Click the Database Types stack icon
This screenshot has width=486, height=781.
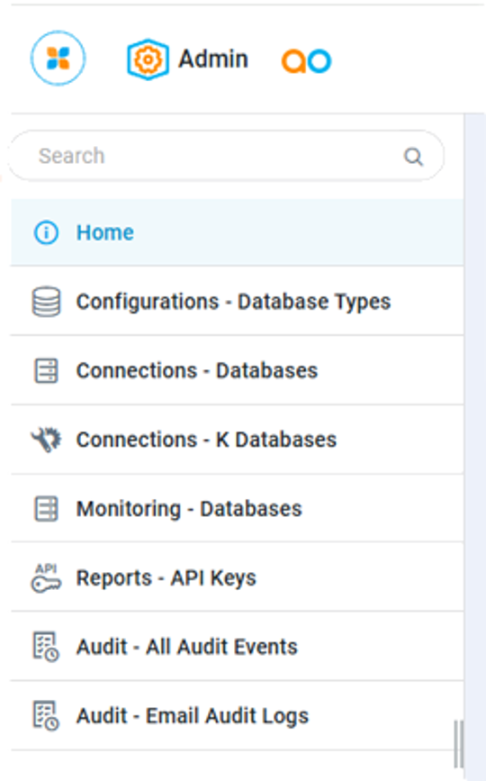pos(46,302)
